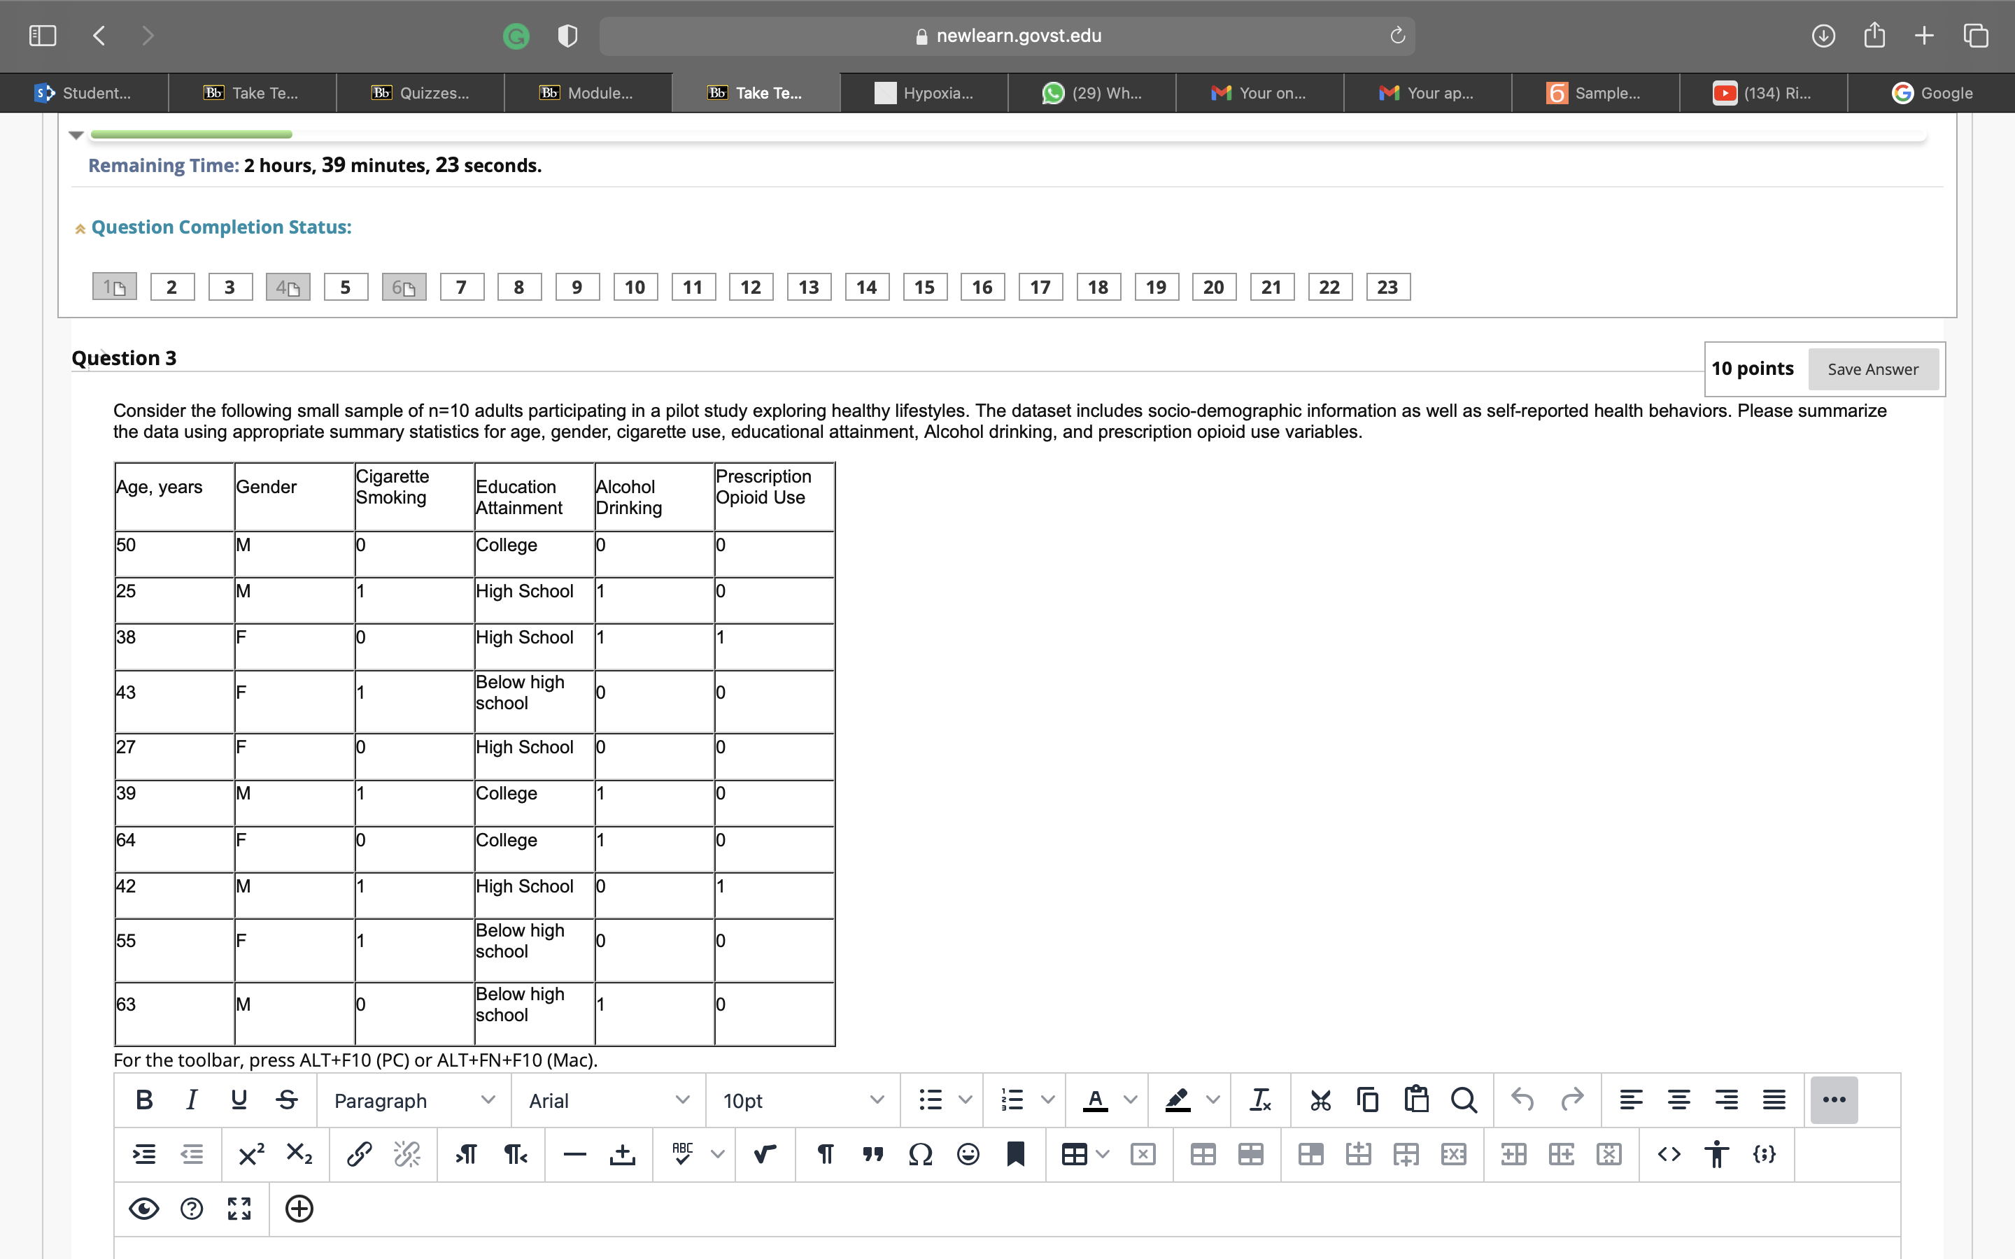2015x1259 pixels.
Task: Enable superscript formatting
Action: coord(250,1154)
